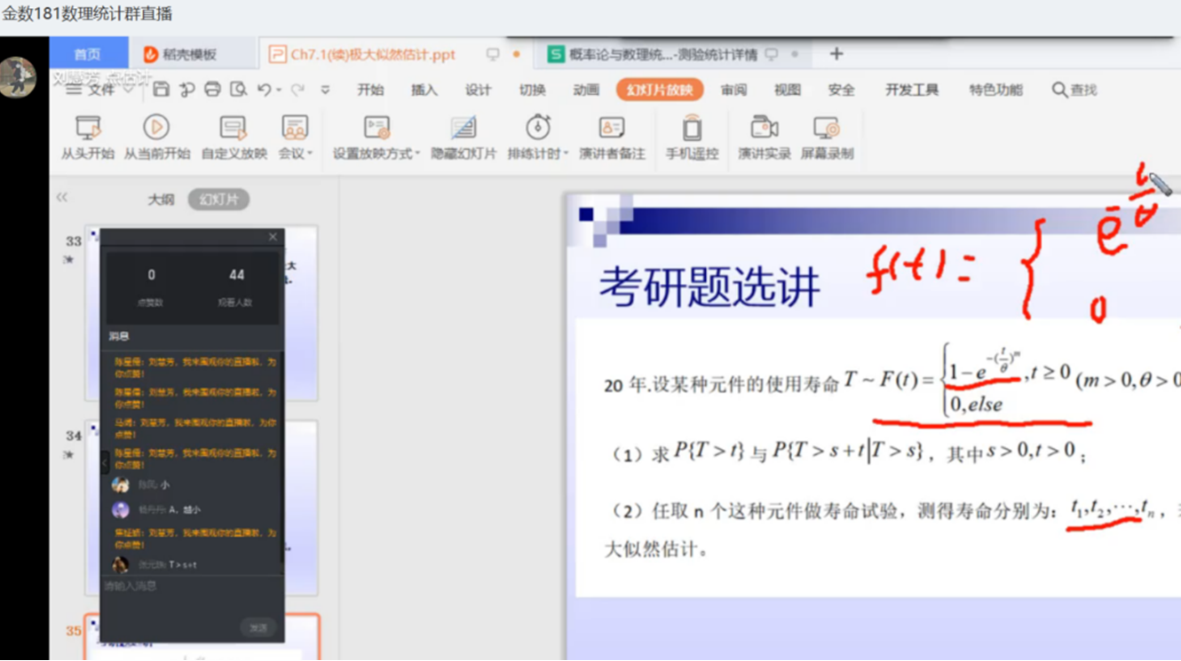Launch 屏幕录制 screen recording
Image resolution: width=1181 pixels, height=661 pixels.
826,129
